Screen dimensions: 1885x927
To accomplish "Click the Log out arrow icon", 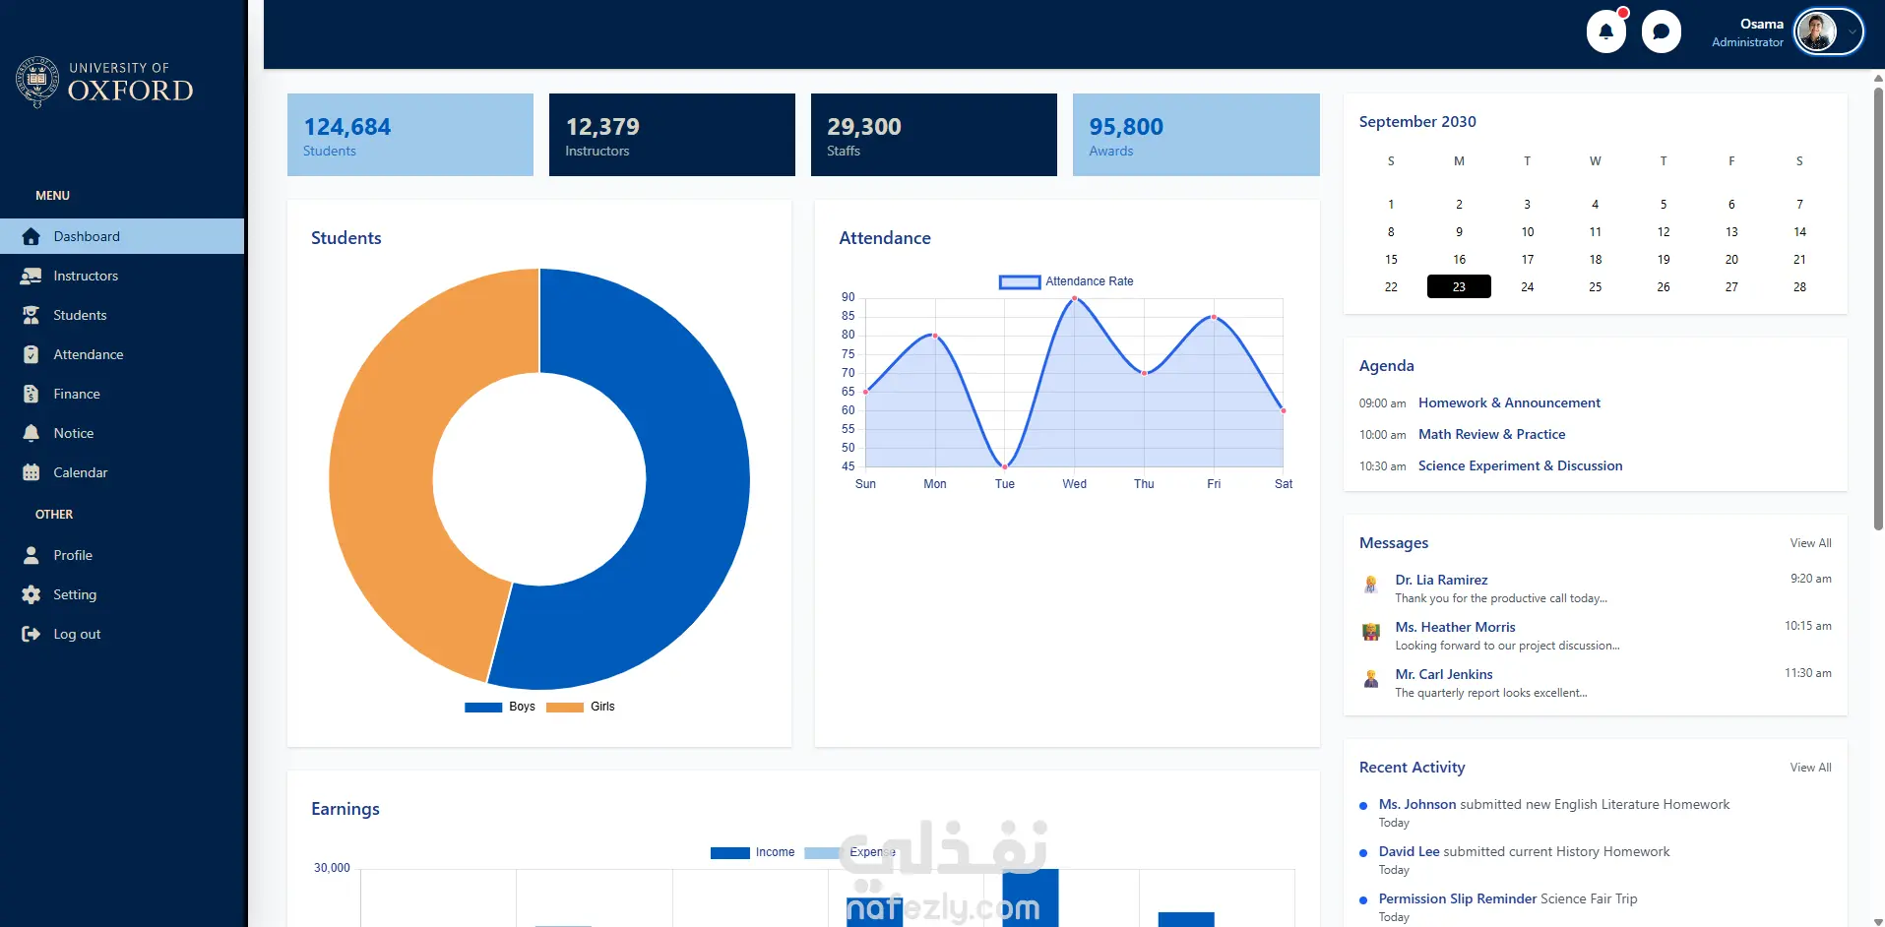I will [x=31, y=634].
